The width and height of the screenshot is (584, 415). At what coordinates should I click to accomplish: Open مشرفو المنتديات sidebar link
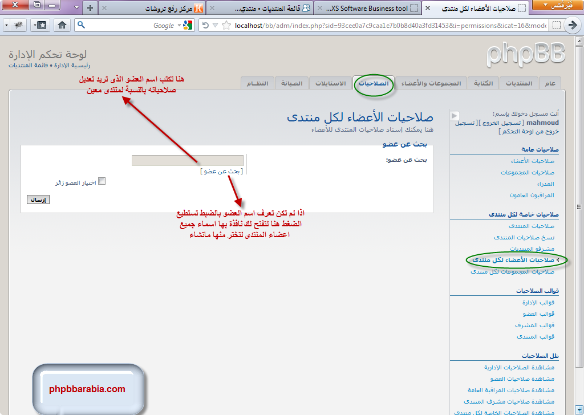click(x=532, y=249)
